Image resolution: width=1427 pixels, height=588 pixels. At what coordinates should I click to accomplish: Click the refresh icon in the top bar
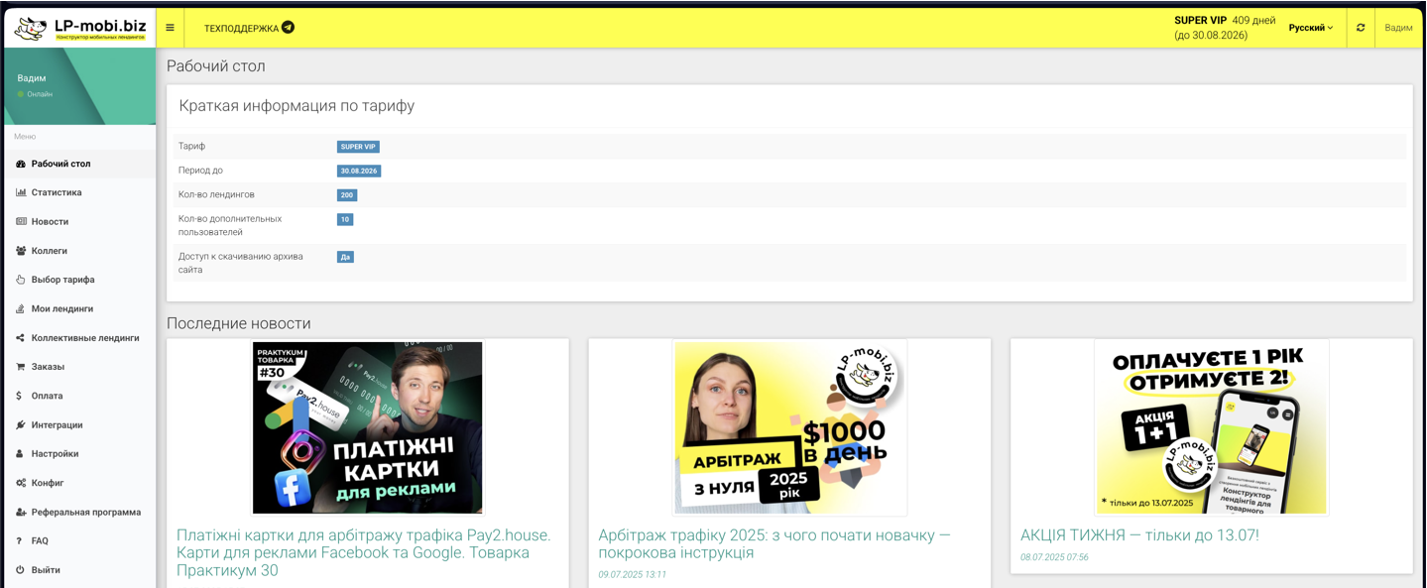(1360, 28)
